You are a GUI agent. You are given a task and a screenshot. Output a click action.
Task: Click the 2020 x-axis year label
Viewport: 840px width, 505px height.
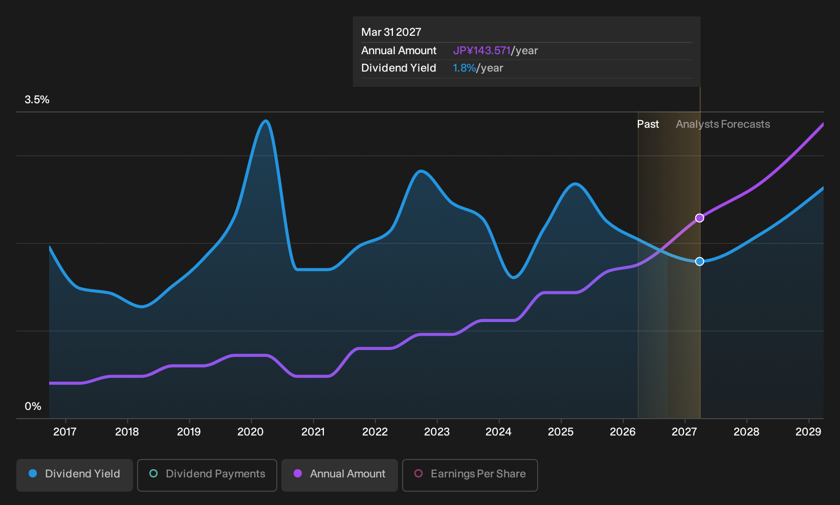(x=251, y=432)
